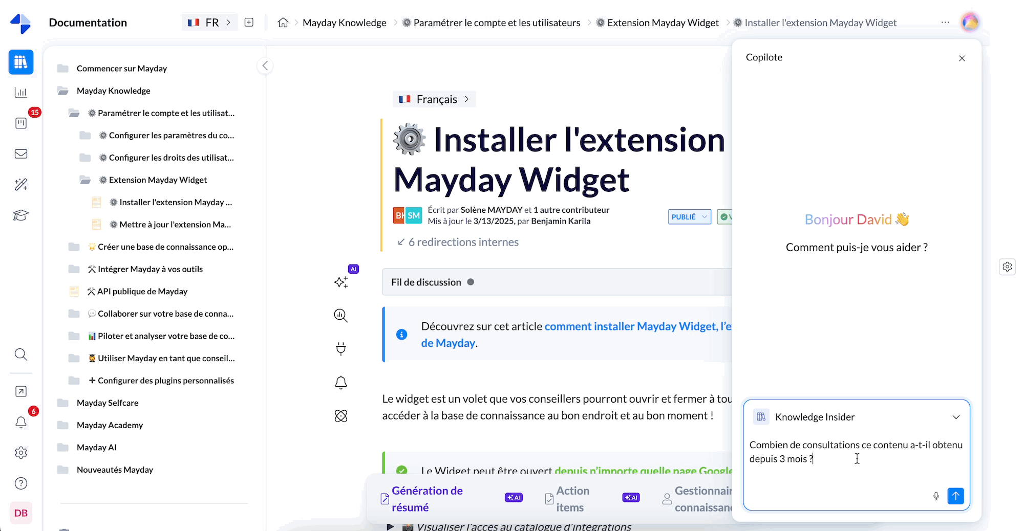This screenshot has height=531, width=1024.
Task: Open the analytics chart icon in sidebar
Action: coord(21,93)
